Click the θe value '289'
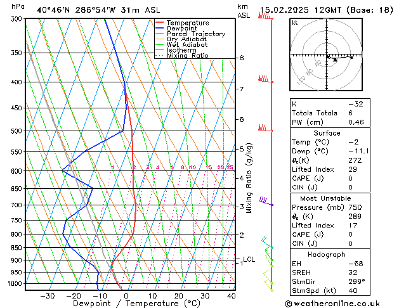This screenshot has width=399, height=308. tap(355, 216)
